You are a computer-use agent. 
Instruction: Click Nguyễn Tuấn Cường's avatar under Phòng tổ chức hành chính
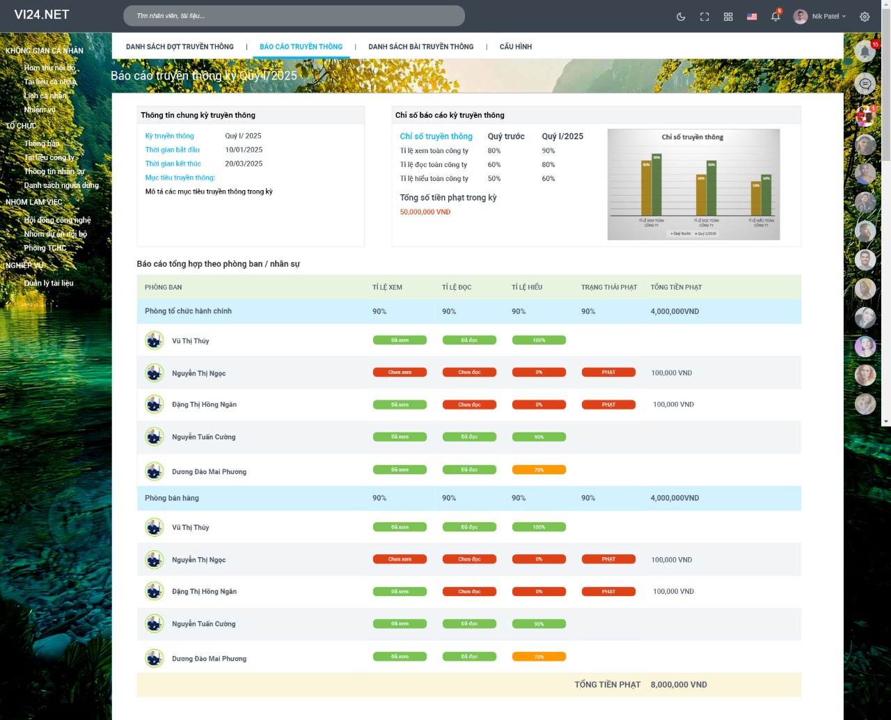pyautogui.click(x=155, y=437)
